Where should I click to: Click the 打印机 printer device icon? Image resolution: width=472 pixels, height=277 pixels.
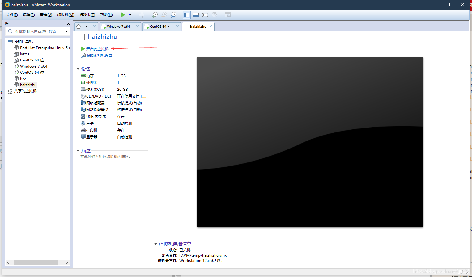83,130
